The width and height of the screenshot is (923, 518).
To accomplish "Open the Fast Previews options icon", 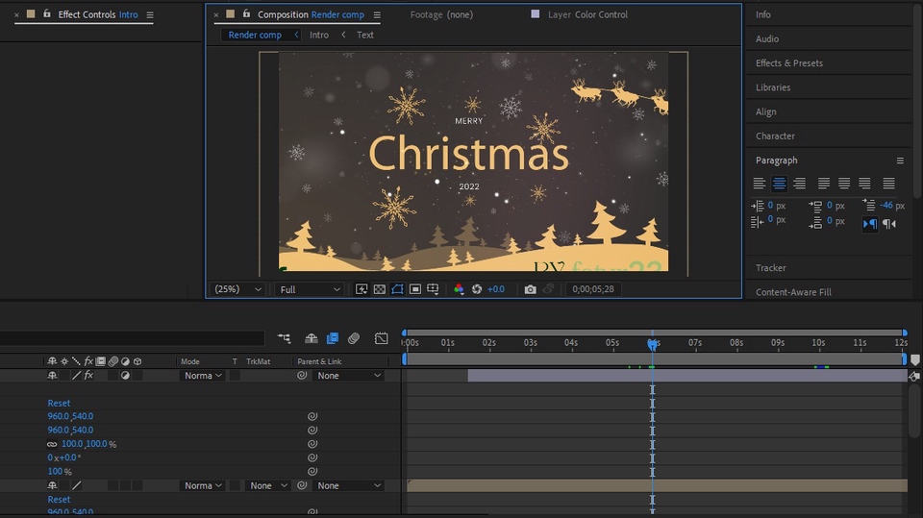I will tap(362, 289).
